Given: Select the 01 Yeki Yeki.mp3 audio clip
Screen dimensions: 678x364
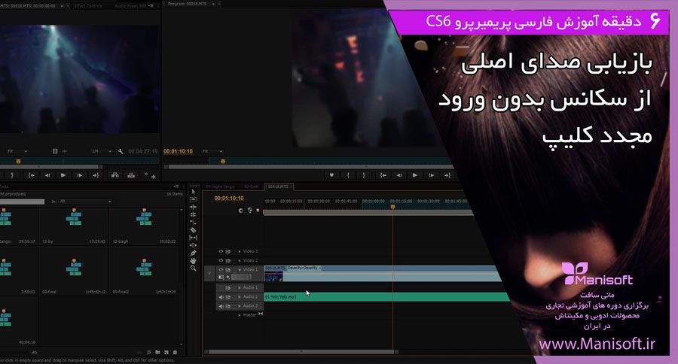Looking at the screenshot, I should pyautogui.click(x=387, y=296).
